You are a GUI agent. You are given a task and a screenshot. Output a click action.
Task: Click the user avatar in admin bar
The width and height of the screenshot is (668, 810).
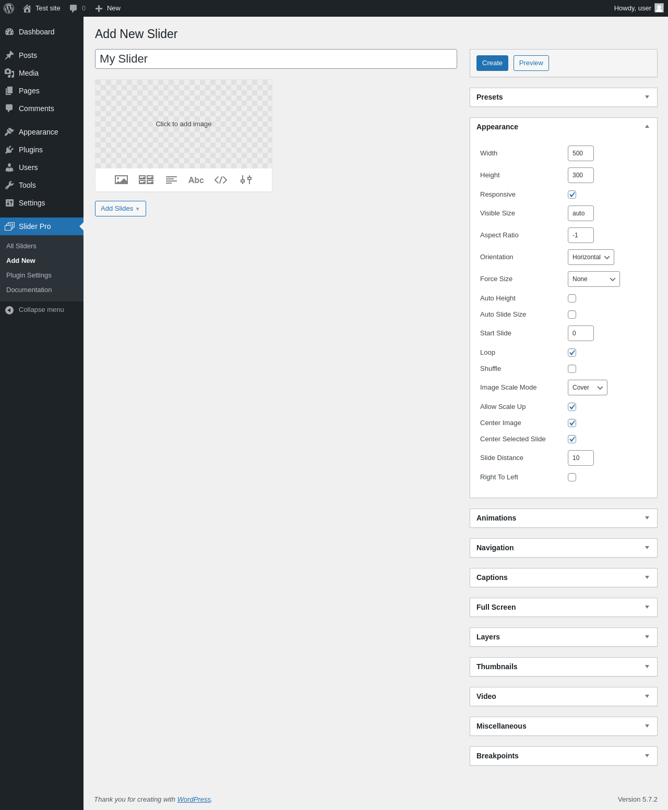[x=659, y=8]
